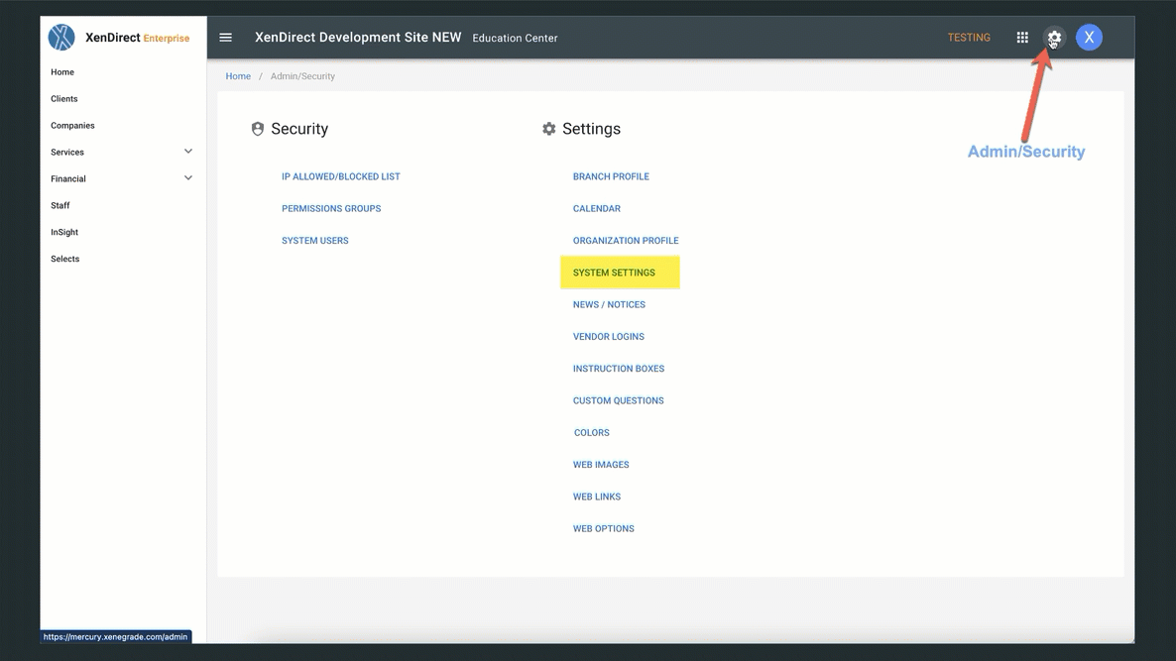This screenshot has width=1176, height=661.
Task: Open Clients in sidebar
Action: click(x=63, y=99)
